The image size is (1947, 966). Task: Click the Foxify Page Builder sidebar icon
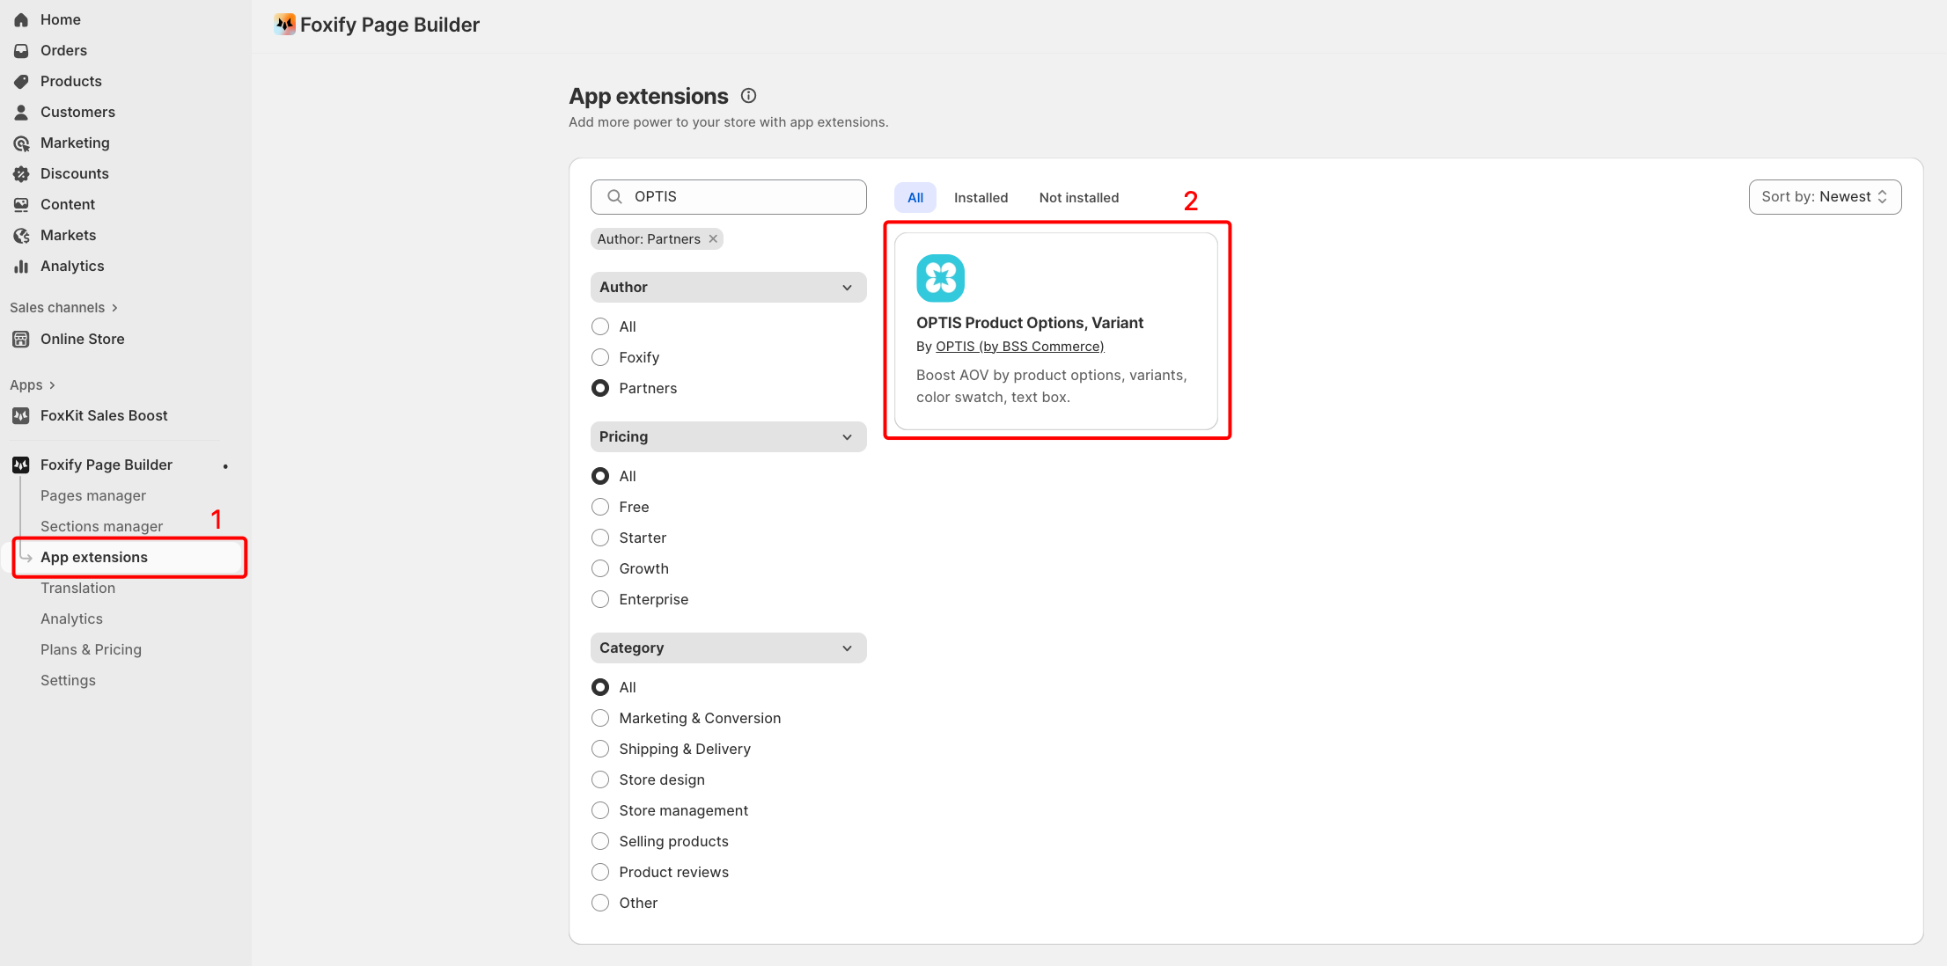(x=21, y=465)
